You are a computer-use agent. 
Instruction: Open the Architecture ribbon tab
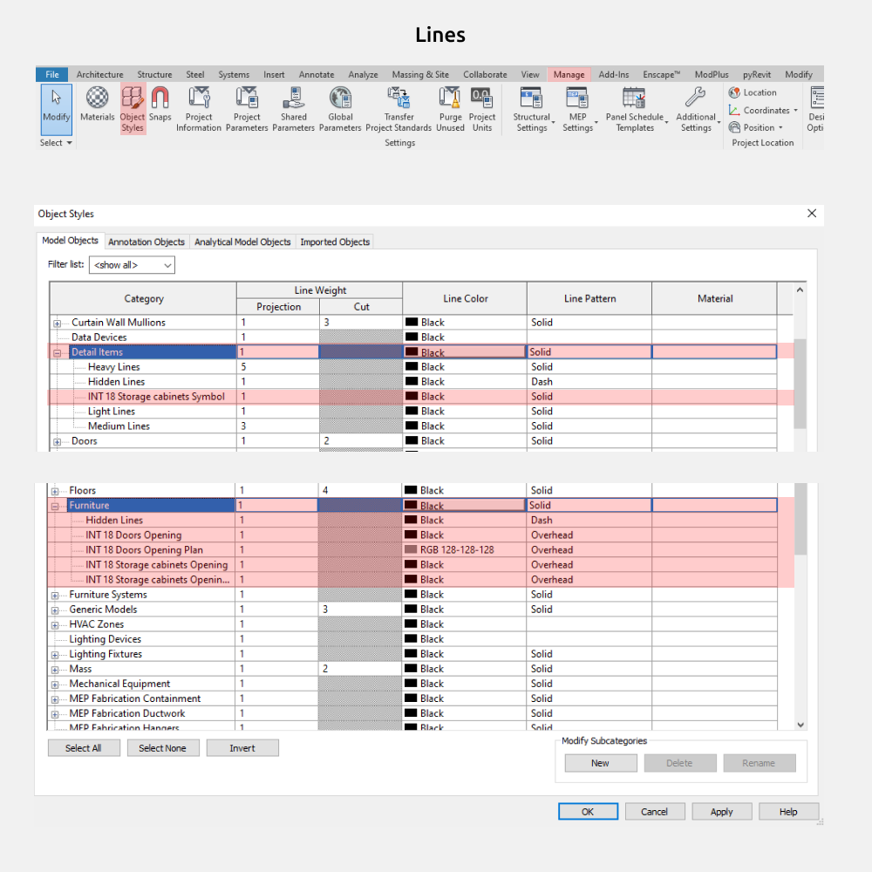pyautogui.click(x=99, y=74)
